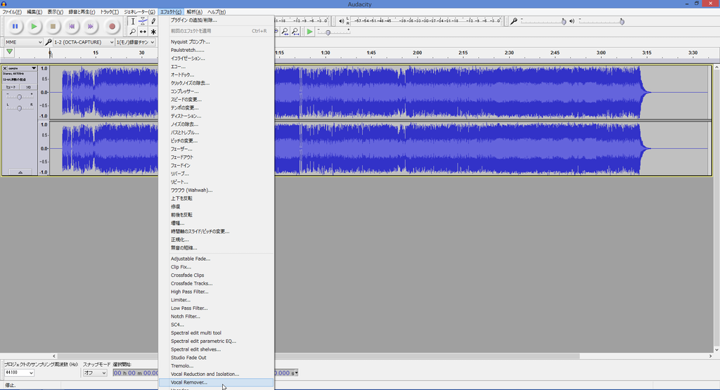Click the 2:00 mark on the timeline ruler
The height and width of the screenshot is (390, 720).
coord(417,53)
